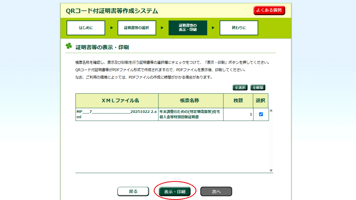Click the arrow right after 証明書等の選択 step
Screen dimensions: 356x200
162,28
